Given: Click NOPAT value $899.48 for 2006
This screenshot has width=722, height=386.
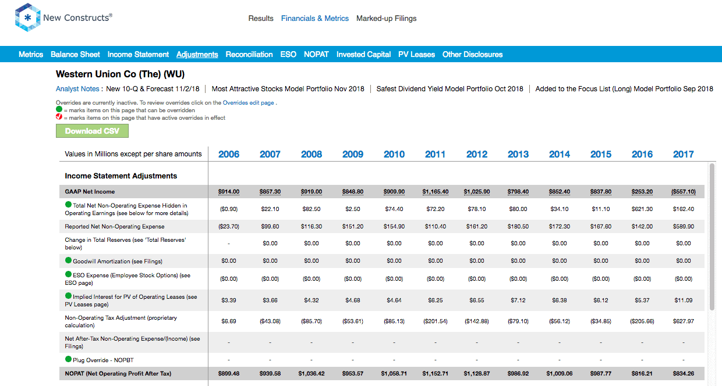Looking at the screenshot, I should [x=229, y=373].
